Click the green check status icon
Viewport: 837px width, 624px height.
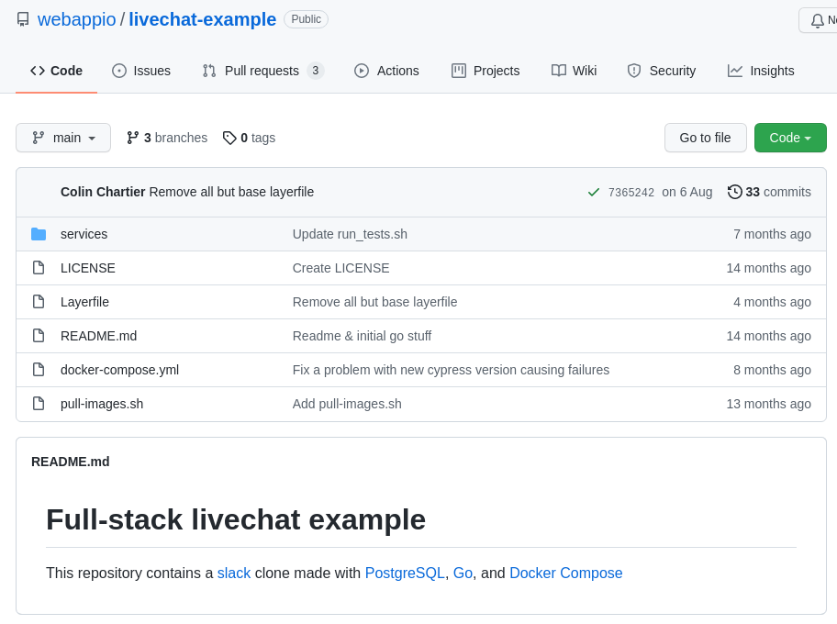tap(594, 192)
